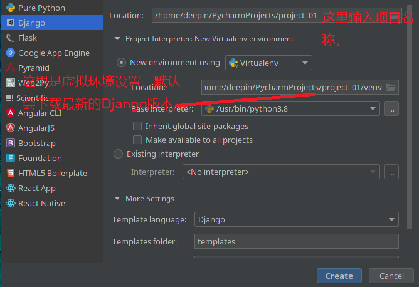Select Angular CLI project type

(52, 113)
